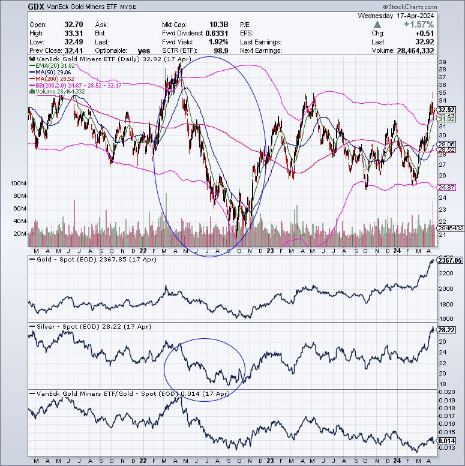Image resolution: width=465 pixels, height=466 pixels.
Task: Click the 'Last Earnings:' label
Action: pos(260,42)
